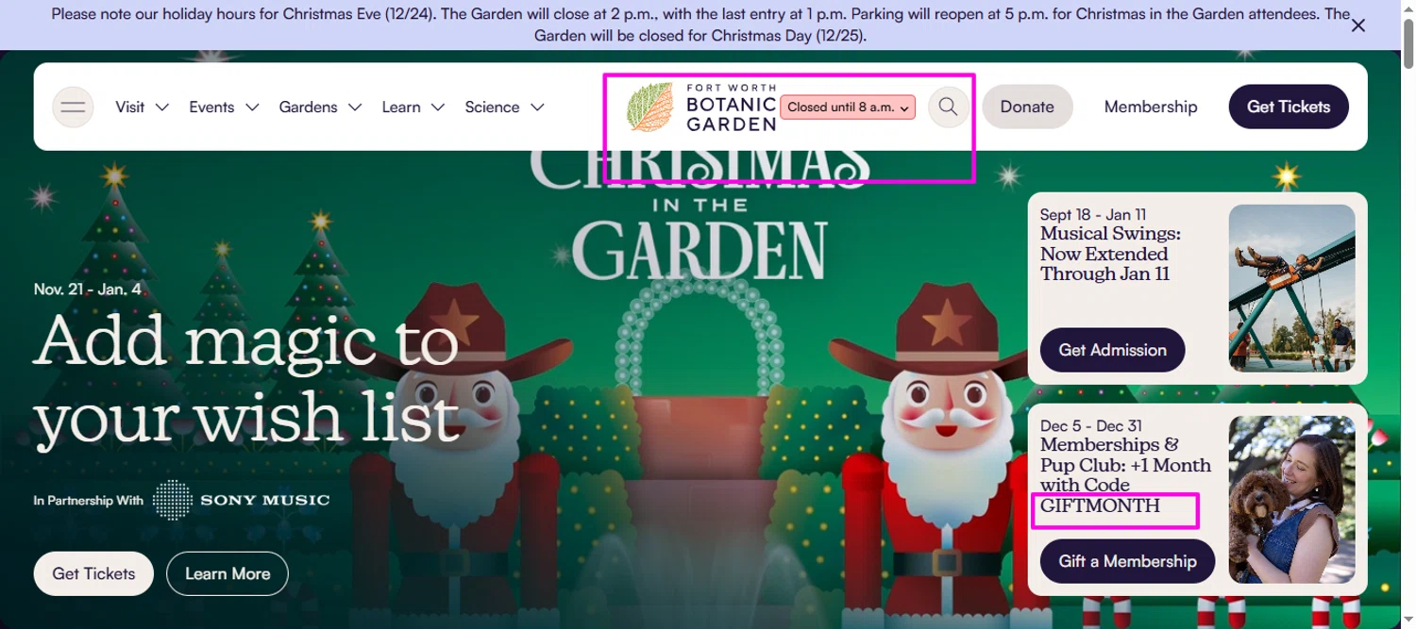The width and height of the screenshot is (1416, 629).
Task: Open the Closed until 8 a.m. hours dropdown
Action: [x=848, y=108]
